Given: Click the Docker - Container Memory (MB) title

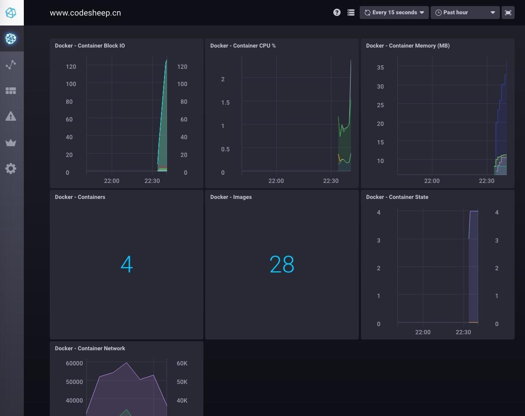Looking at the screenshot, I should 408,45.
